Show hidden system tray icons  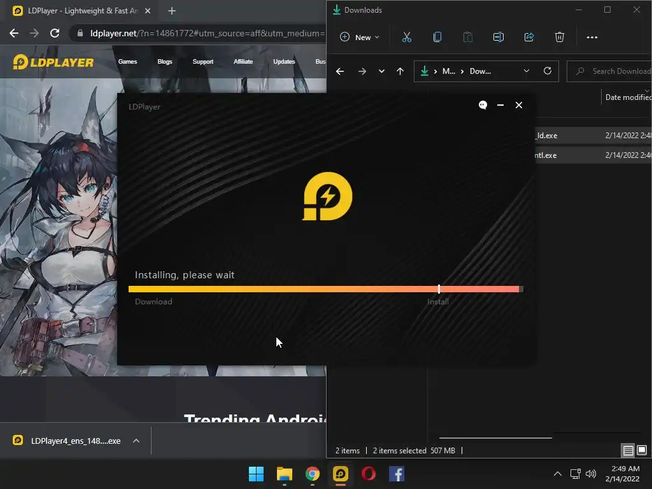pos(558,474)
